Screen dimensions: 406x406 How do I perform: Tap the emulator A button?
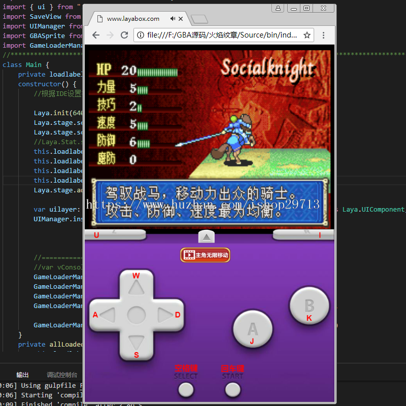[252, 329]
